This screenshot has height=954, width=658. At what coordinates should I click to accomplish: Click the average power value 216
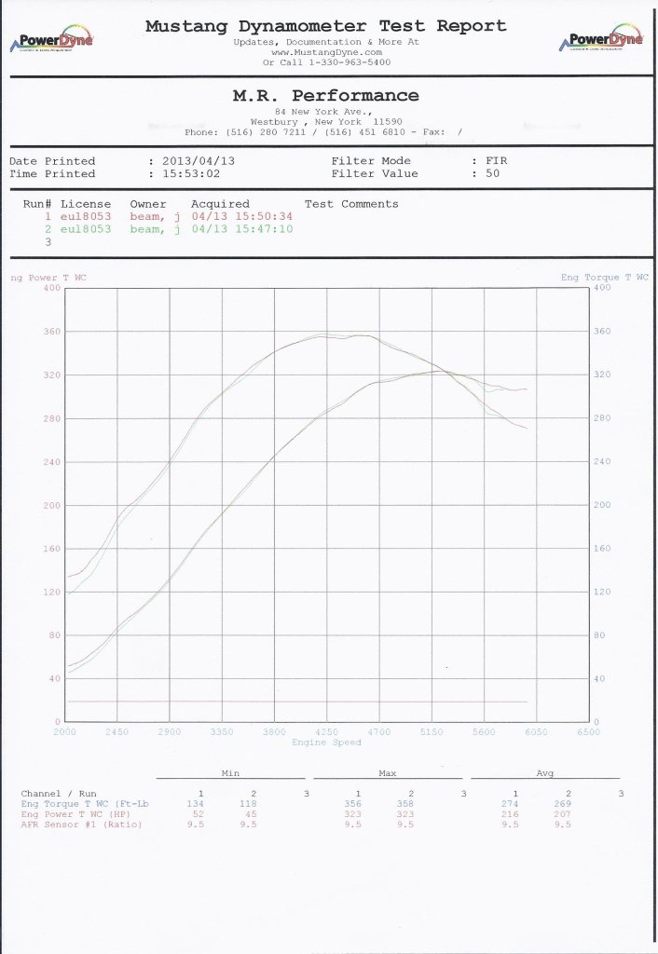[x=510, y=814]
